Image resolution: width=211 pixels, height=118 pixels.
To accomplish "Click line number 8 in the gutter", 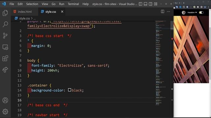I will coord(20,60).
